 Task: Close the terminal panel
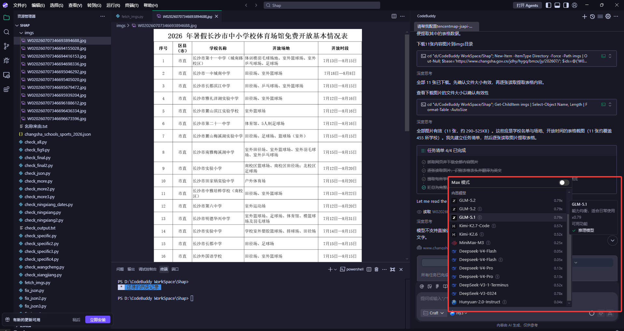[x=401, y=269]
